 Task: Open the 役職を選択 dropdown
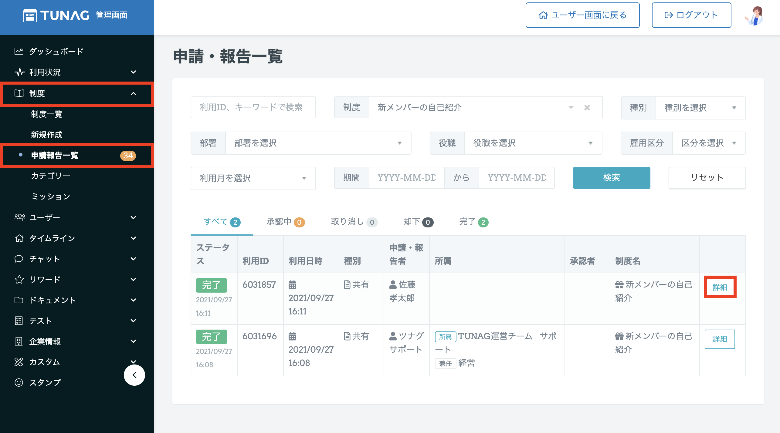point(533,143)
